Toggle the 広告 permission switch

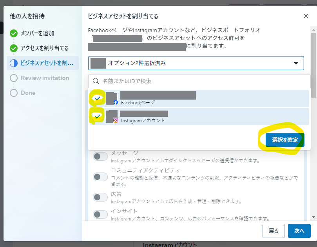tap(100, 197)
